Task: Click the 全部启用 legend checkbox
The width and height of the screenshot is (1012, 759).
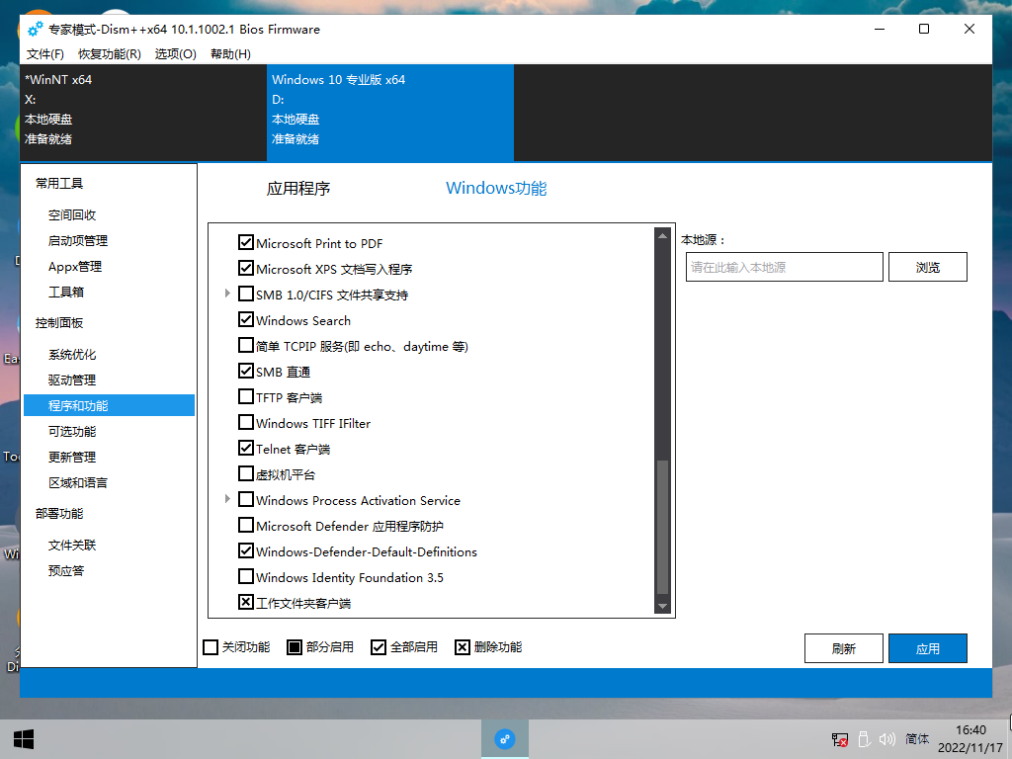Action: click(x=379, y=647)
